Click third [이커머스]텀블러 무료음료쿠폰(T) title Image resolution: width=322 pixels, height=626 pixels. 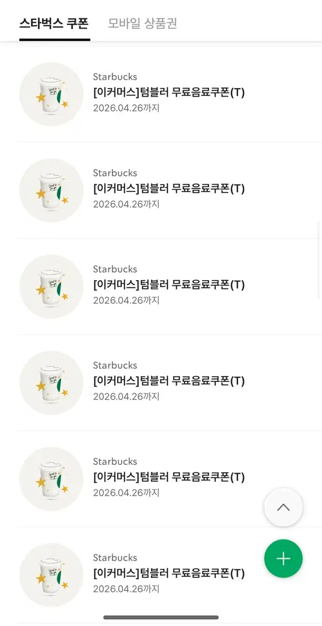click(x=169, y=285)
